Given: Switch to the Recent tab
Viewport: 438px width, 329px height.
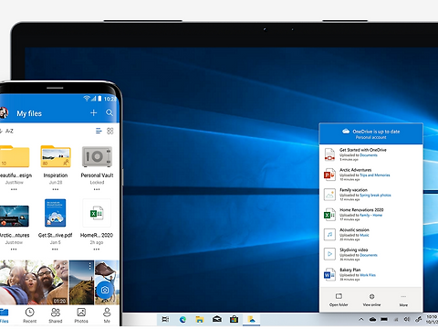Looking at the screenshot, I should 29,315.
